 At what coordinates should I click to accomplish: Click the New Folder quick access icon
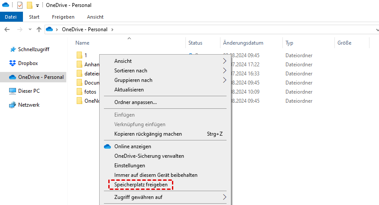coord(29,5)
